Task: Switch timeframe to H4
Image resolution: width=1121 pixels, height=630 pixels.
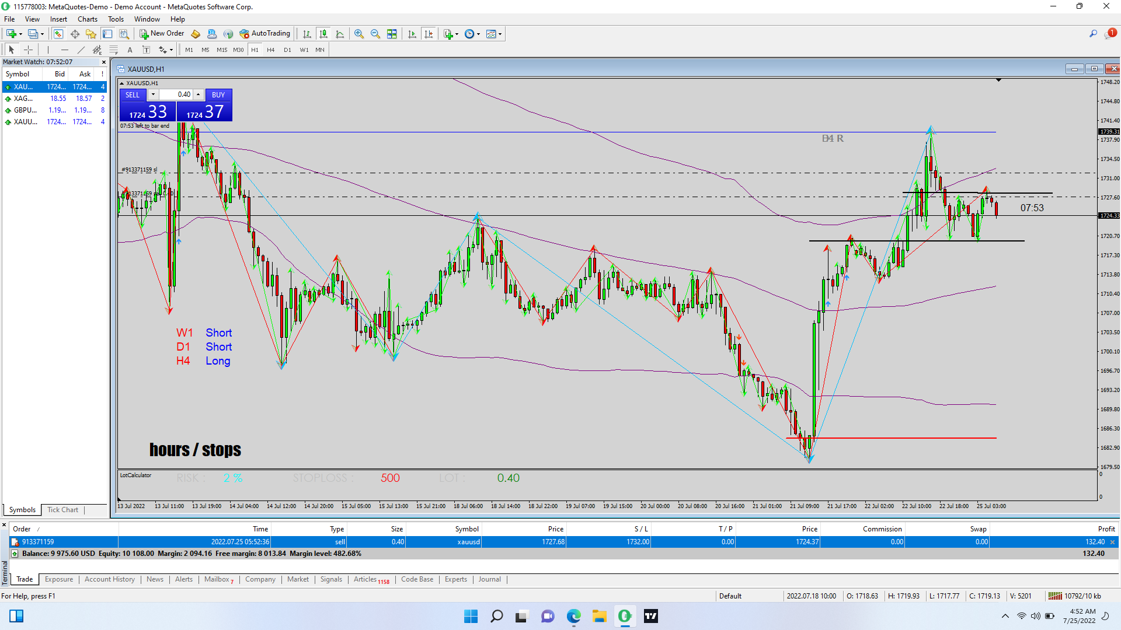Action: [270, 50]
